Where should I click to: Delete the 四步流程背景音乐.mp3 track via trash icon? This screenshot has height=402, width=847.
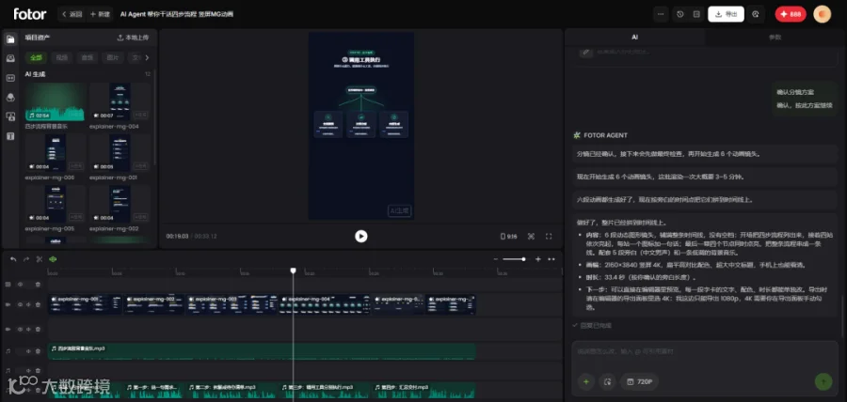coord(38,351)
